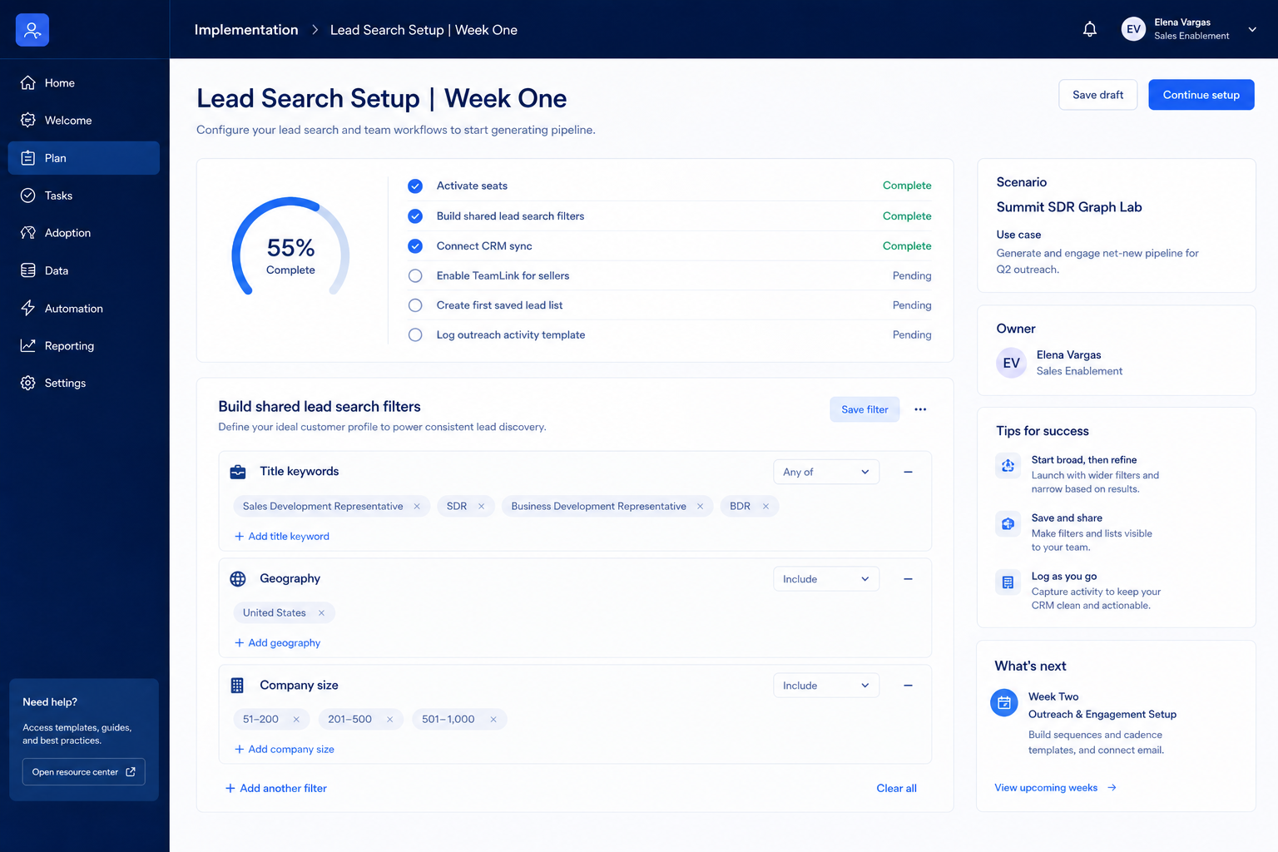This screenshot has height=852, width=1278.
Task: Click the Start broad tip icon
Action: pos(1008,465)
